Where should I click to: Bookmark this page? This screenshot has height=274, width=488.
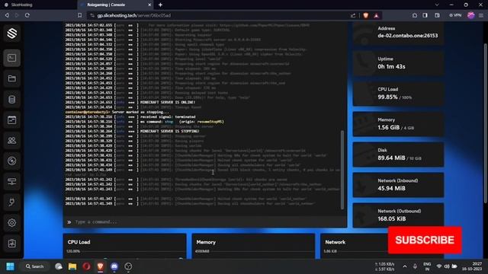79,15
